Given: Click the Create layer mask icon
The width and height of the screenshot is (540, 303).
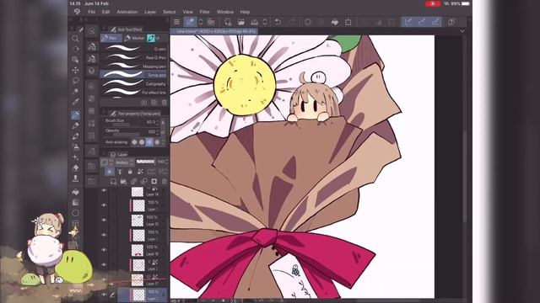Looking at the screenshot, I should coord(154,182).
